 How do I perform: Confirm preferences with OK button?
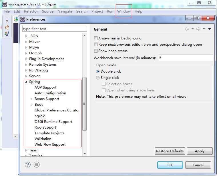(170, 165)
